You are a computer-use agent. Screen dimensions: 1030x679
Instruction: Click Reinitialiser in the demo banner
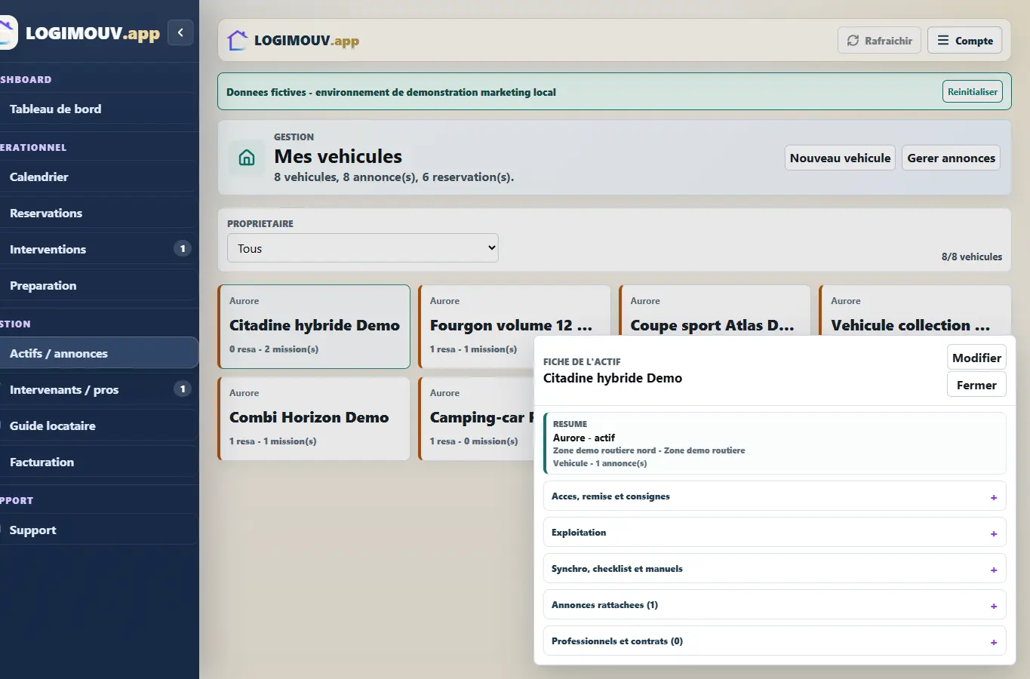point(973,92)
